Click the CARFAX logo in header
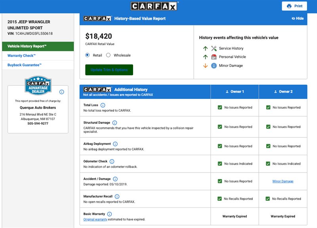This screenshot has width=317, height=228. pyautogui.click(x=154, y=6)
